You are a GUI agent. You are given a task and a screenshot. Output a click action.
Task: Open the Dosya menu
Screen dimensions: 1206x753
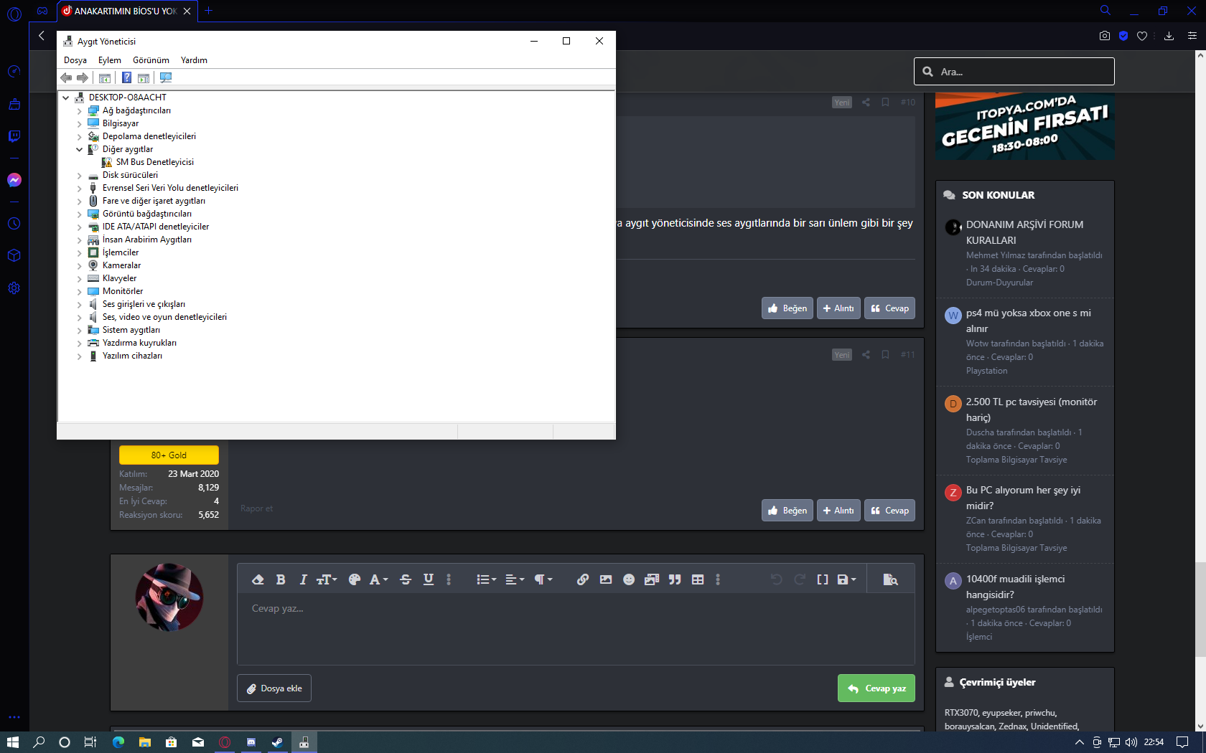tap(75, 60)
